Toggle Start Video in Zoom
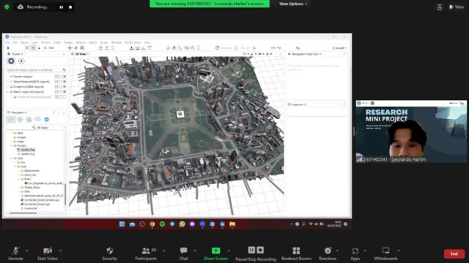Image resolution: width=469 pixels, height=263 pixels. pyautogui.click(x=48, y=254)
